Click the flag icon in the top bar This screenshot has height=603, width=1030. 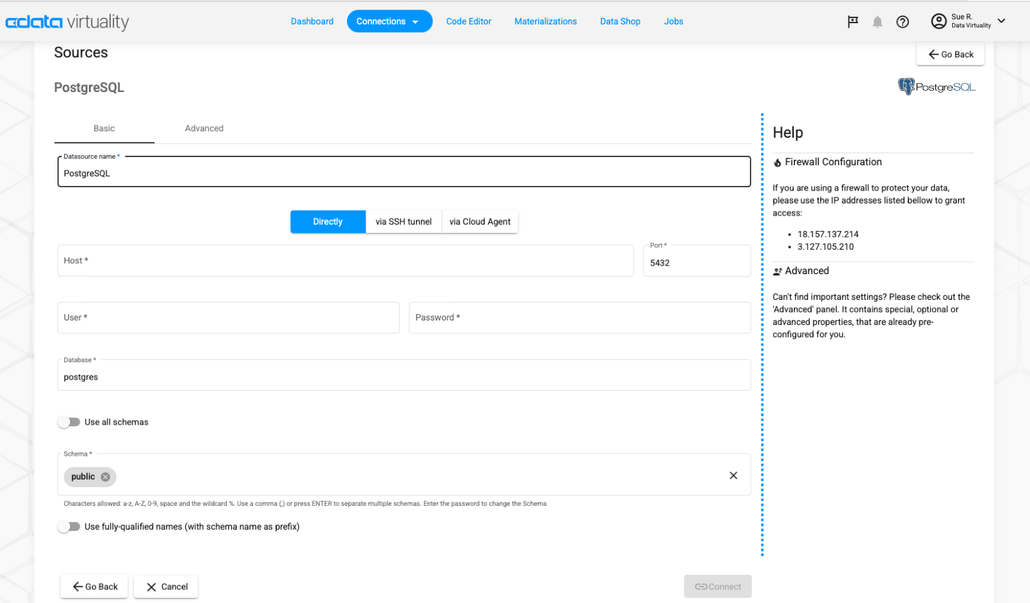click(x=852, y=21)
